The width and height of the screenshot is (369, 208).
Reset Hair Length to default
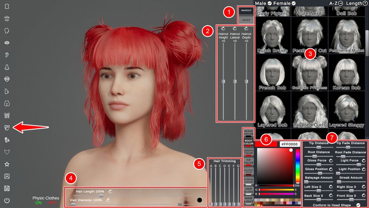click(110, 191)
